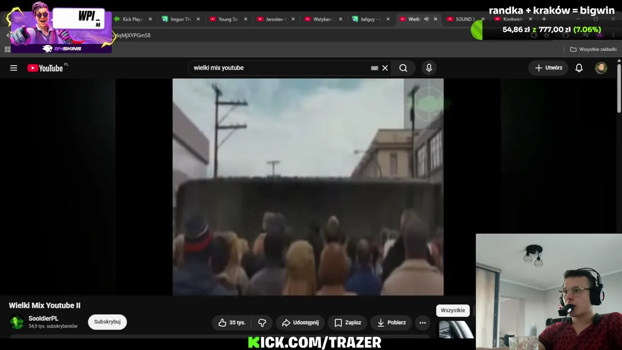This screenshot has width=622, height=350.
Task: Close the Jarosław tab
Action: point(293,19)
